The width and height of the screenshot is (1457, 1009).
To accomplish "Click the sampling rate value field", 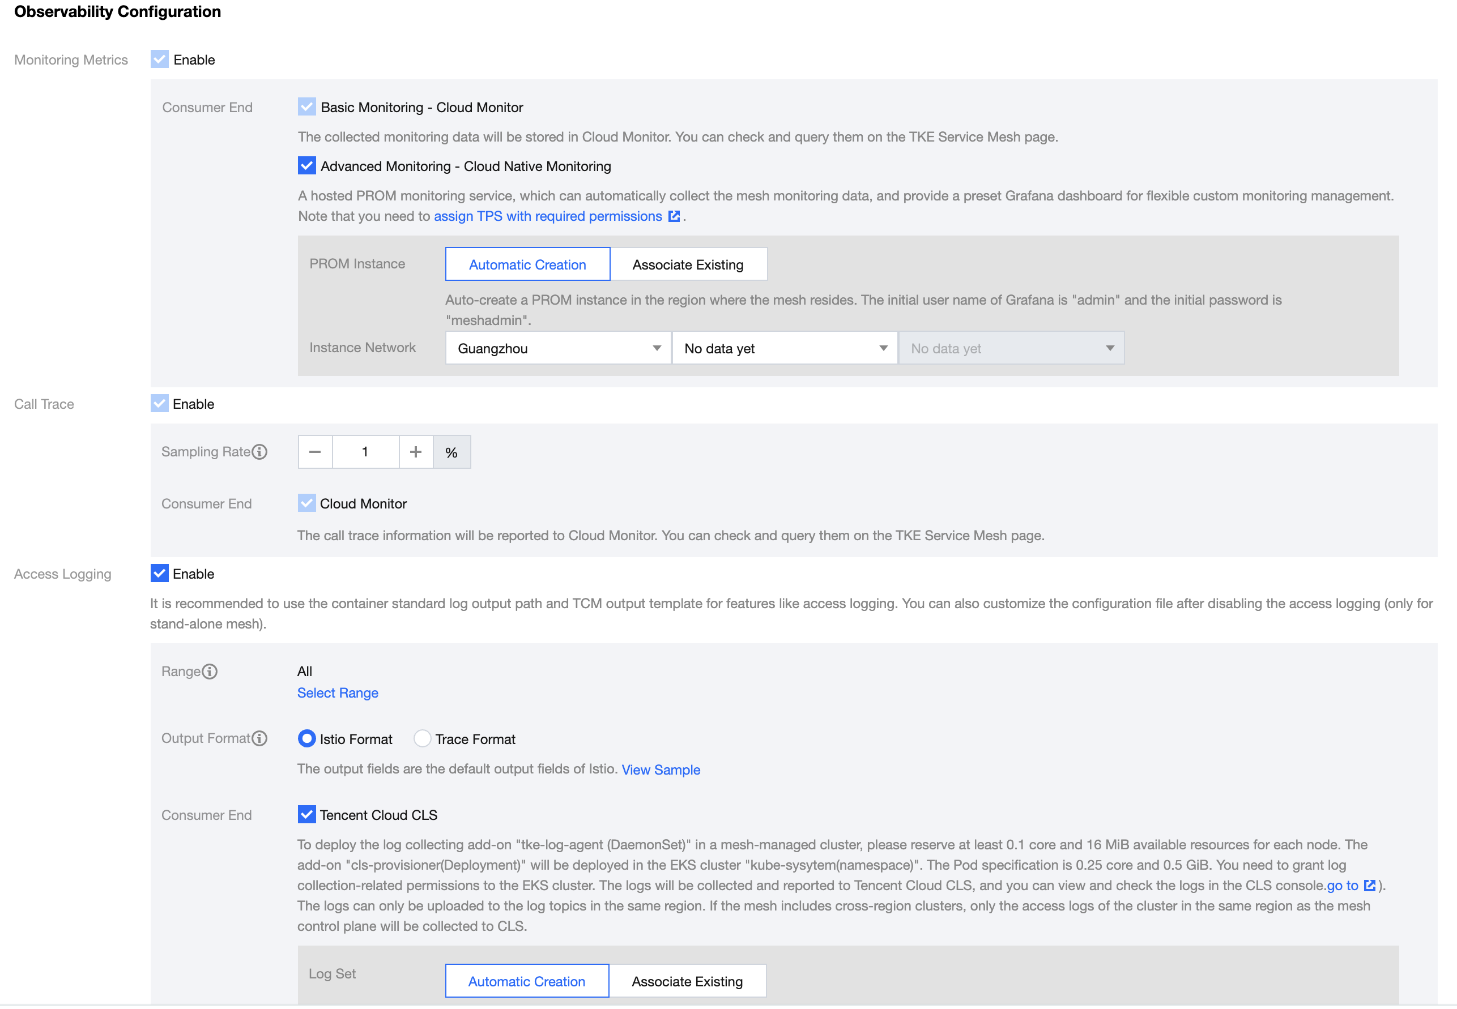I will tap(365, 452).
